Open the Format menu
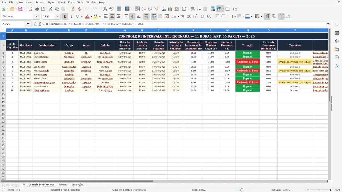Screen dimensions: 342x192 point(40,2)
